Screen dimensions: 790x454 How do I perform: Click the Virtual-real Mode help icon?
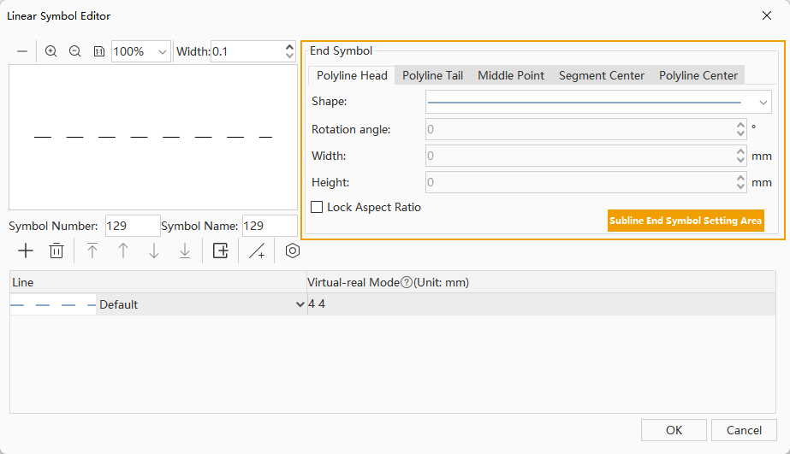[x=407, y=282]
